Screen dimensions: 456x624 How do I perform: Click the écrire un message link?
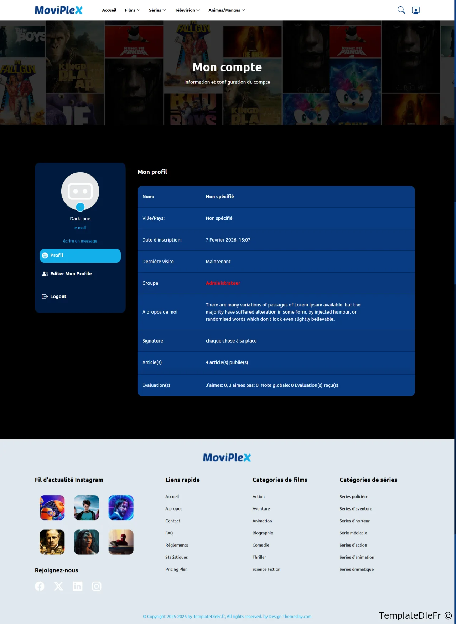point(80,241)
